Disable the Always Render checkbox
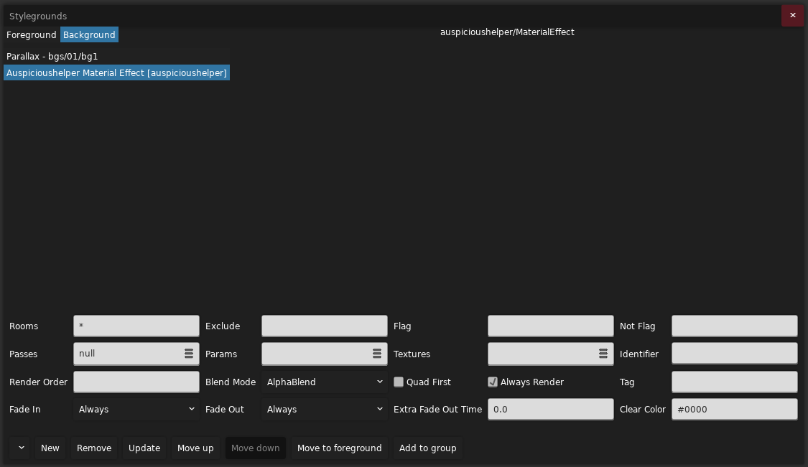 click(x=493, y=382)
